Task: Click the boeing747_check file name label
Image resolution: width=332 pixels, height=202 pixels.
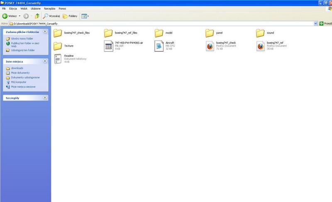Action: tap(226, 43)
